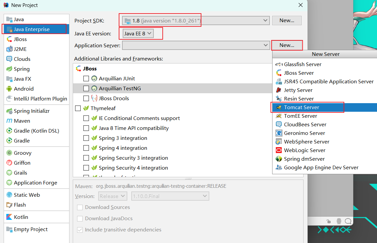
Task: Select the JBoss group header in frameworks list
Action: (x=172, y=68)
